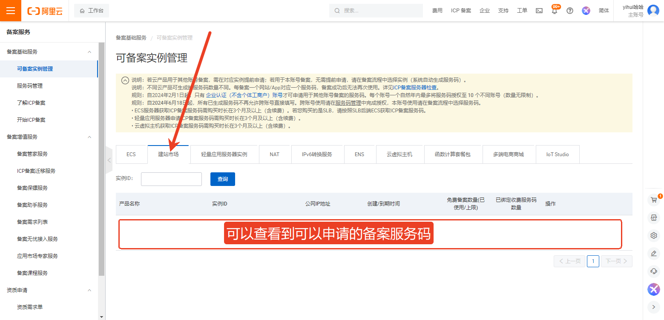The width and height of the screenshot is (664, 320).
Task: Open the 工作台 workbench button
Action: click(x=92, y=11)
